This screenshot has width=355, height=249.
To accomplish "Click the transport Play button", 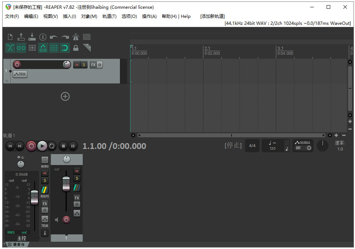I will click(42, 146).
